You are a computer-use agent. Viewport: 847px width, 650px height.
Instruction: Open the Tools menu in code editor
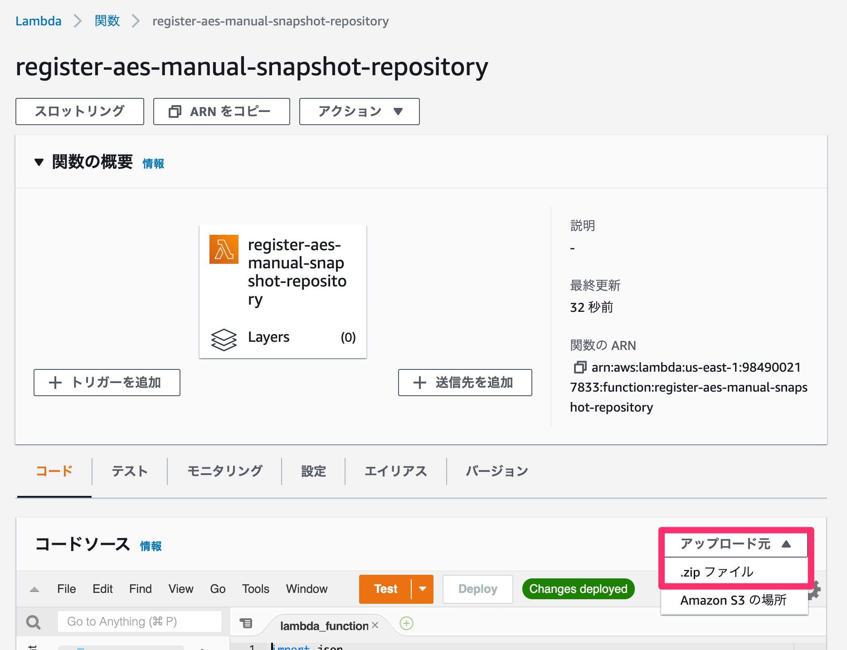pyautogui.click(x=256, y=589)
